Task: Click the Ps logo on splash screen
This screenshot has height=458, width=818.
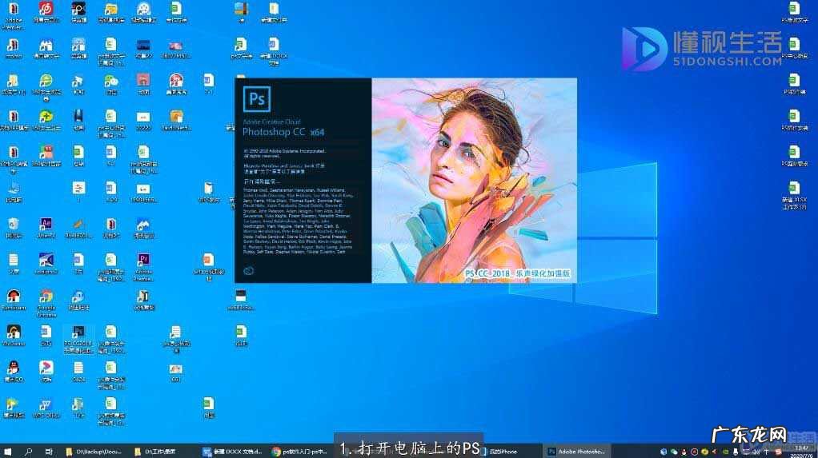Action: tap(257, 99)
